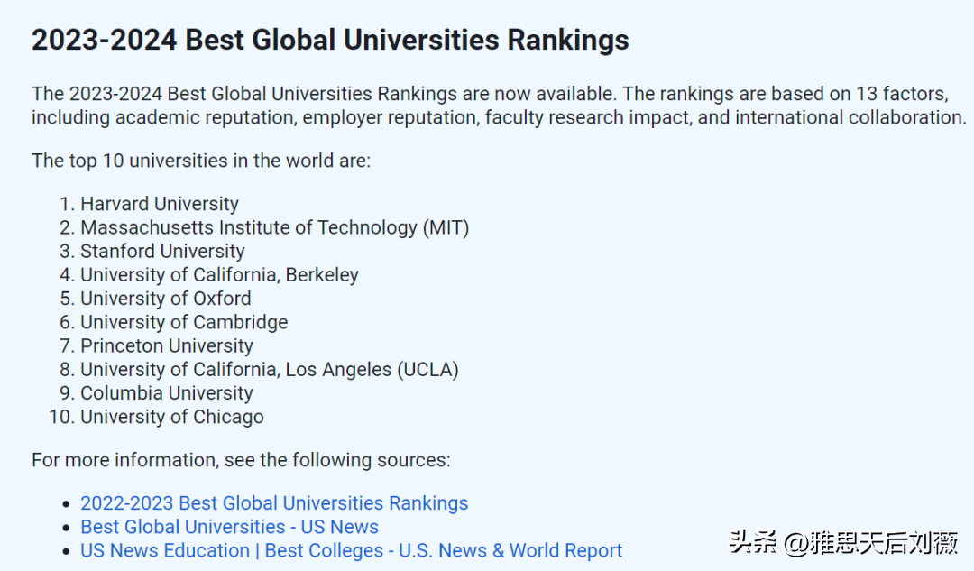
Task: Select Princeton University in the list
Action: point(167,345)
